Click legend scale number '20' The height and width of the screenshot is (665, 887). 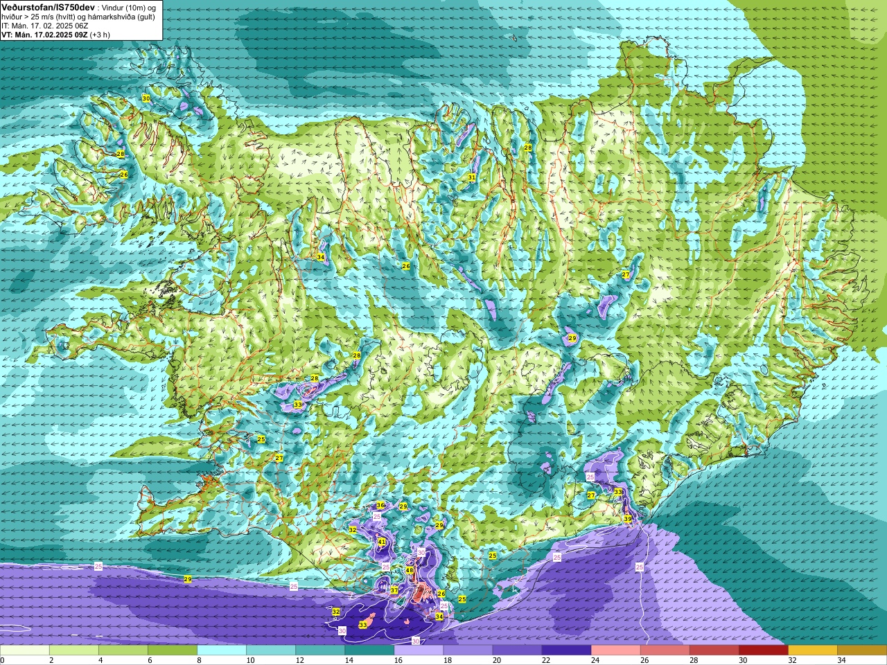(496, 660)
